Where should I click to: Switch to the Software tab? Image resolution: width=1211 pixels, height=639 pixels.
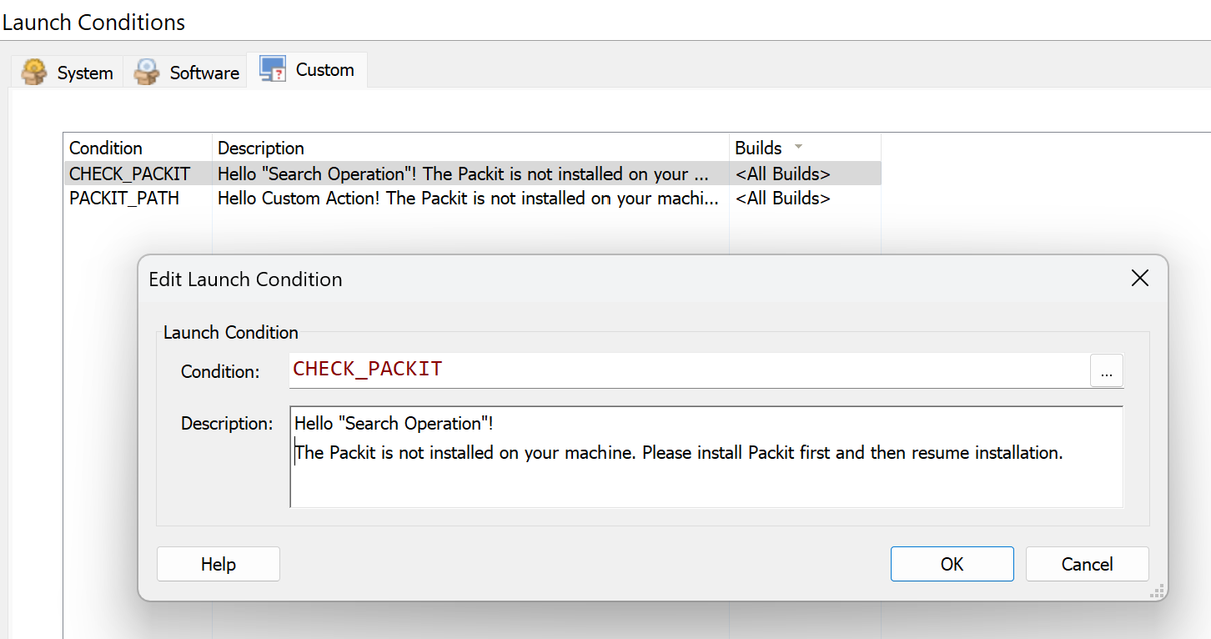tap(187, 72)
